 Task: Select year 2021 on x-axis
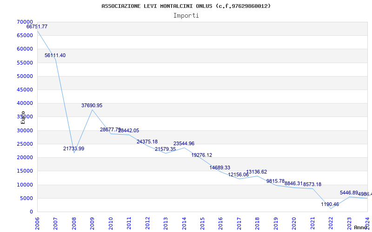(312, 223)
